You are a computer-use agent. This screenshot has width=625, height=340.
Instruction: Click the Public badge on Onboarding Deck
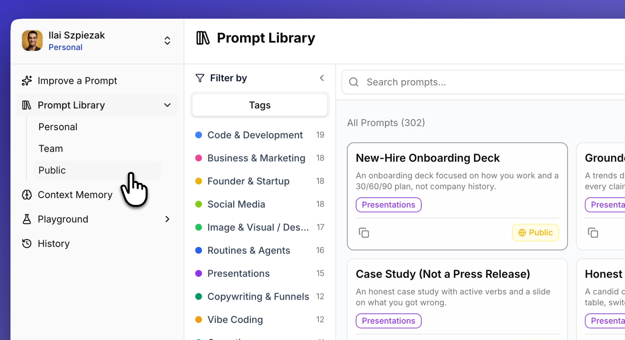535,233
